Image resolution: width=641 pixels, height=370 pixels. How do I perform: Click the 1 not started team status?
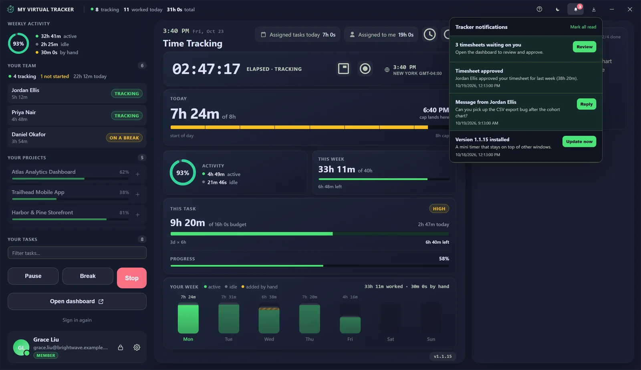[x=54, y=76]
